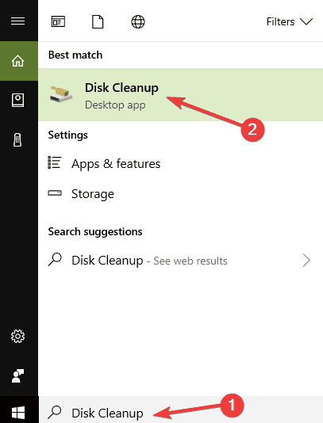The image size is (323, 423).
Task: Open the Feedback icon in the sidebar
Action: 17,375
